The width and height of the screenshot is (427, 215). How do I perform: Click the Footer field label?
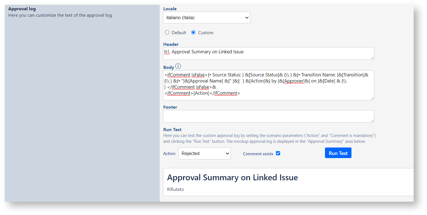tap(170, 107)
